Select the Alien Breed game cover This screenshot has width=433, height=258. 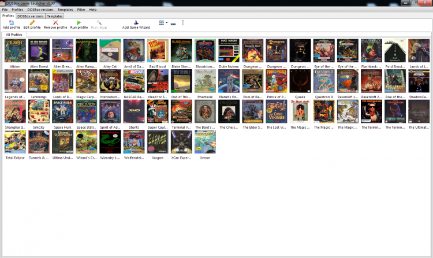point(39,50)
